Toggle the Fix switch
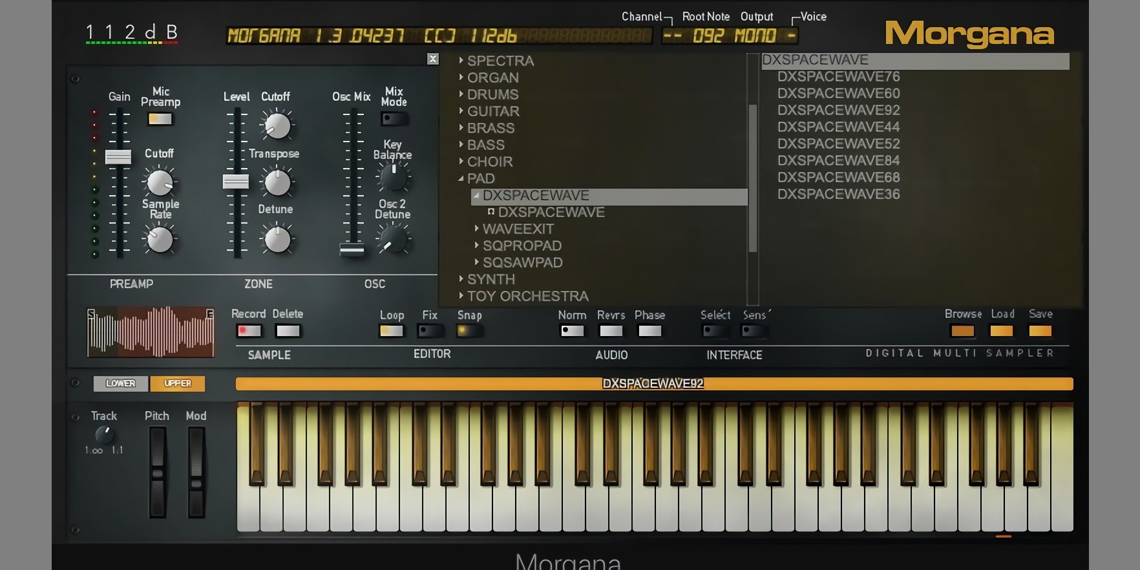 tap(430, 331)
